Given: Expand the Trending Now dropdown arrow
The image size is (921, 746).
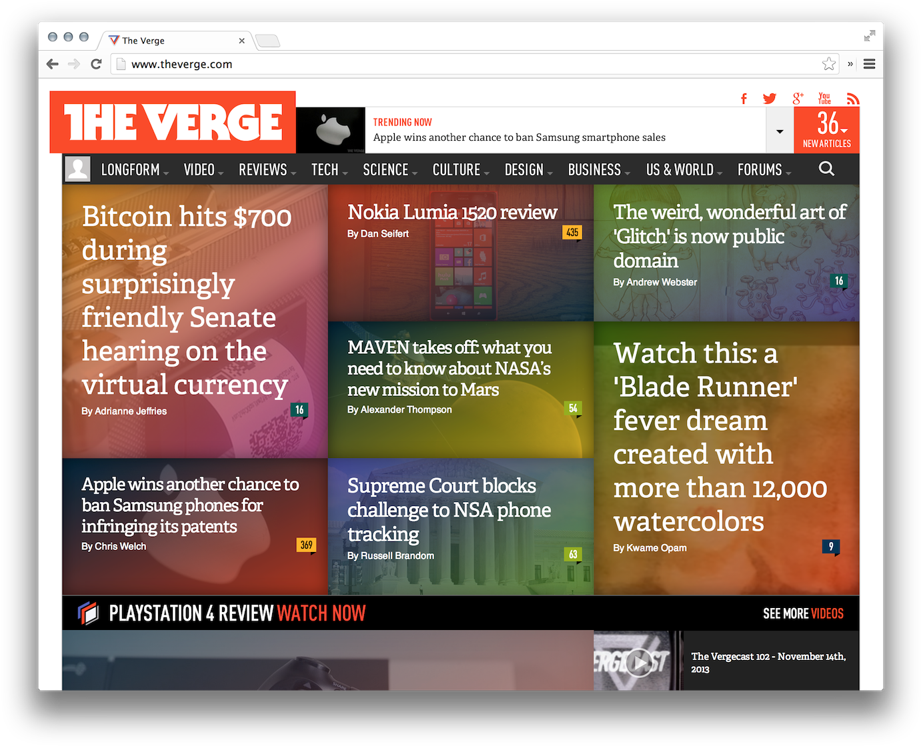Looking at the screenshot, I should pos(780,131).
